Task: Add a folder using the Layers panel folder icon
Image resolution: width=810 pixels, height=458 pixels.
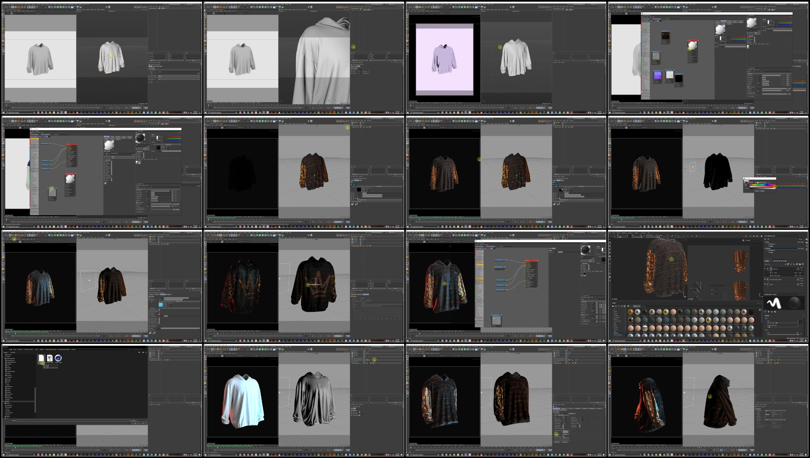Action: click(x=799, y=264)
